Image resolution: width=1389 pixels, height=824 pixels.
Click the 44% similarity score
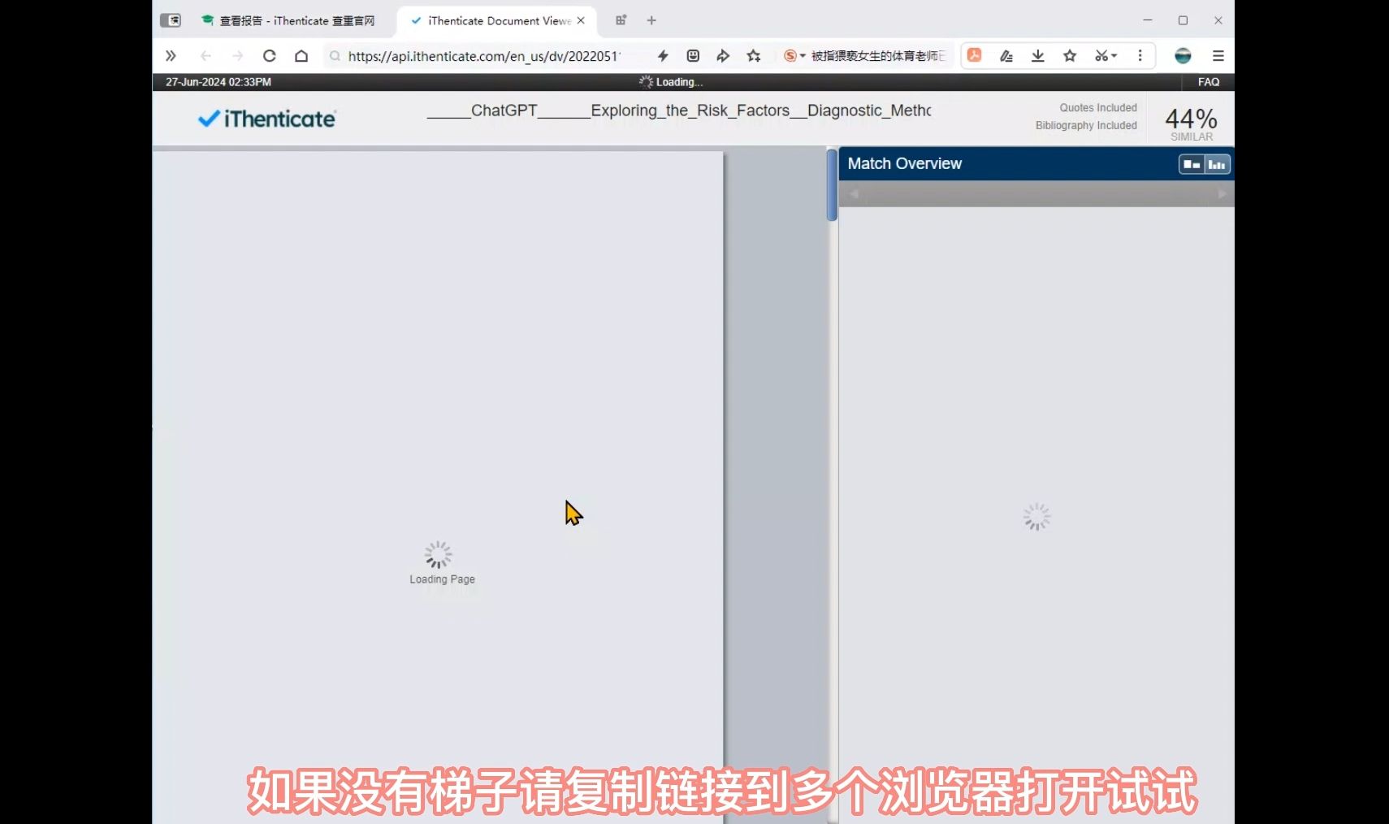pyautogui.click(x=1191, y=119)
